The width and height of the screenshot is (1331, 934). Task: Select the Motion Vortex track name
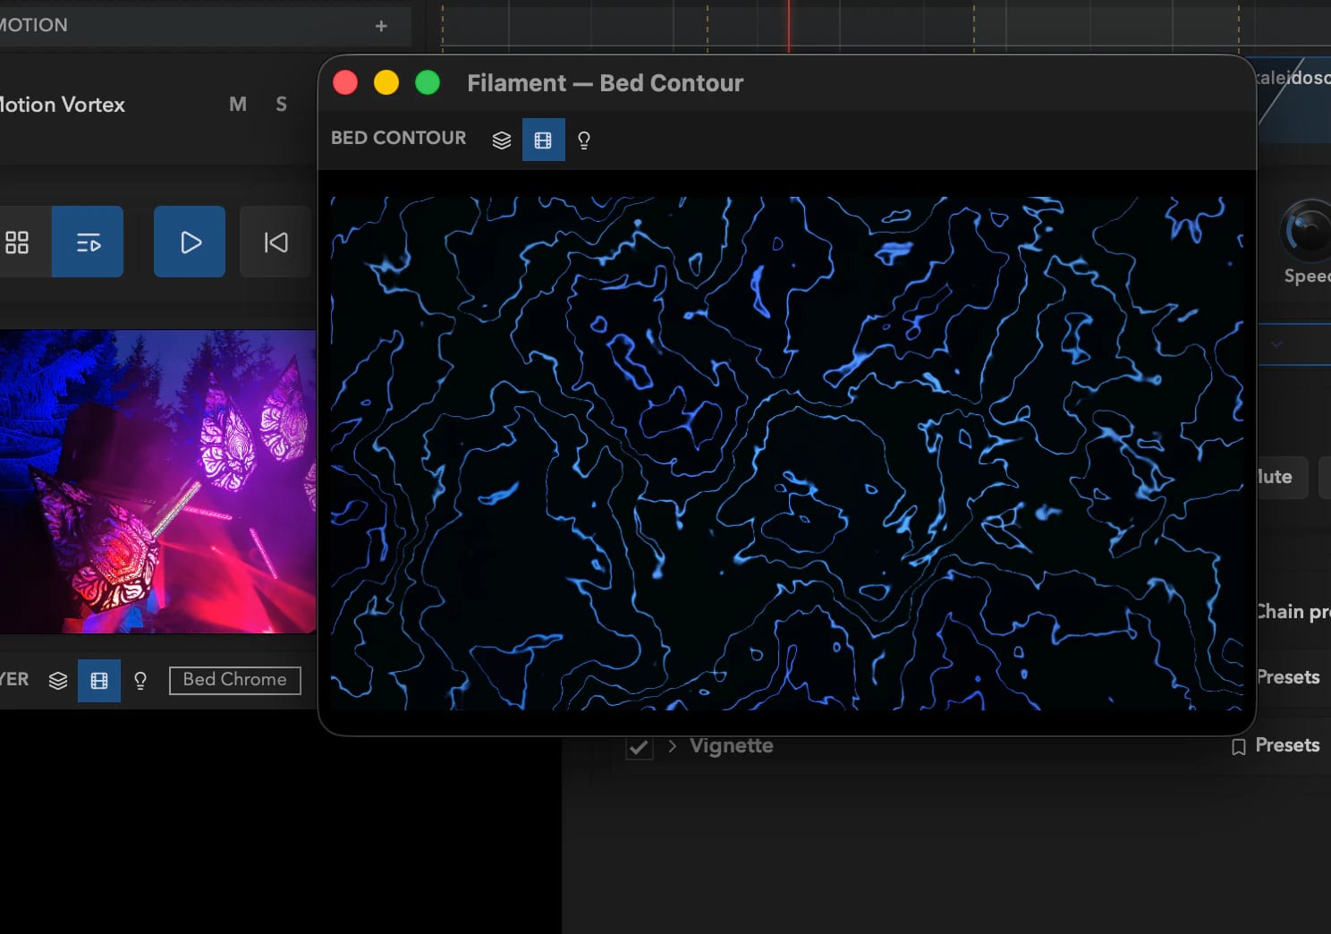point(62,105)
